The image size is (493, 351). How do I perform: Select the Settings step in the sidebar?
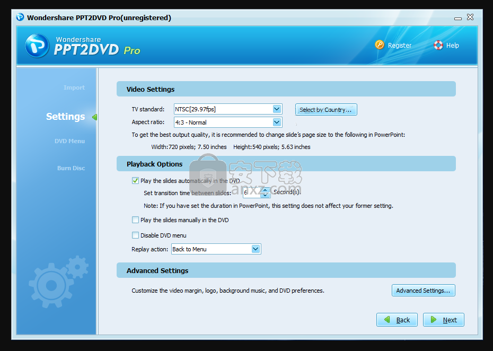coord(65,117)
